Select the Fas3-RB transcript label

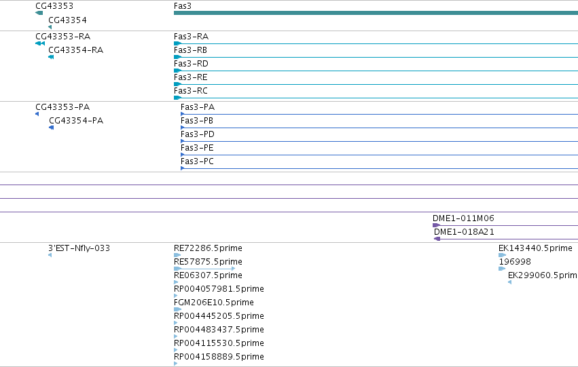(x=190, y=50)
